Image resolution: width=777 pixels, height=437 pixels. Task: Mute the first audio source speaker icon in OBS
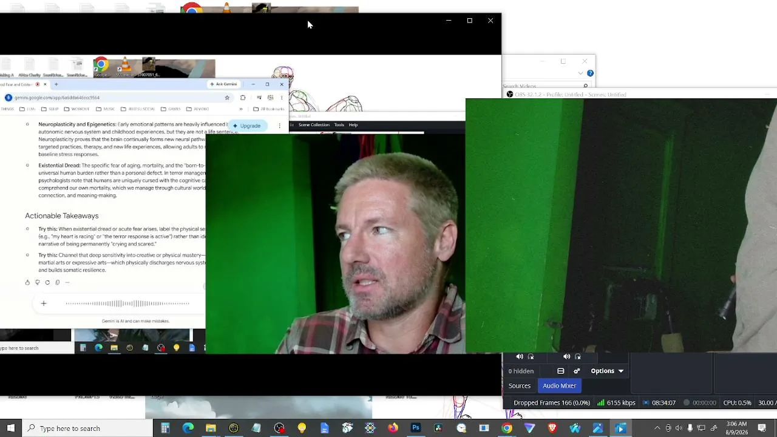coord(520,357)
